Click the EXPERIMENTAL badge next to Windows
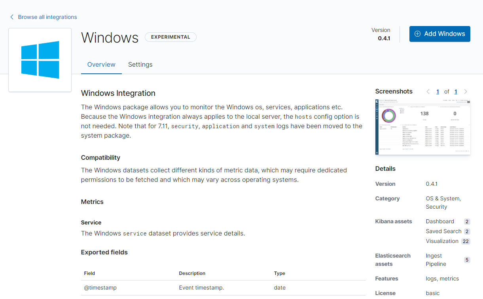 [x=170, y=37]
